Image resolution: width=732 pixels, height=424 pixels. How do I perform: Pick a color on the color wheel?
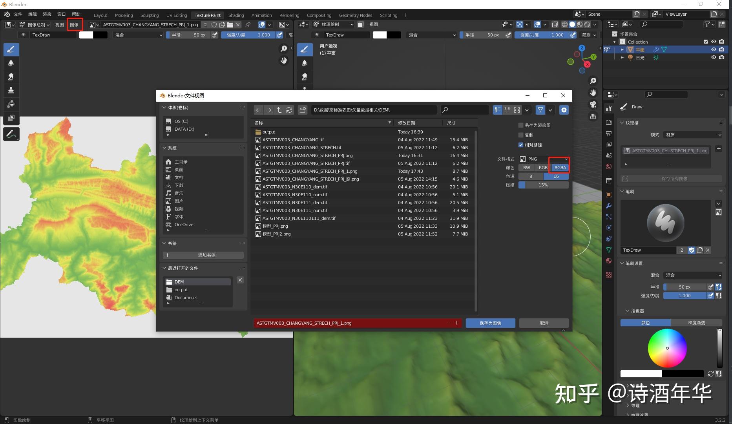667,348
